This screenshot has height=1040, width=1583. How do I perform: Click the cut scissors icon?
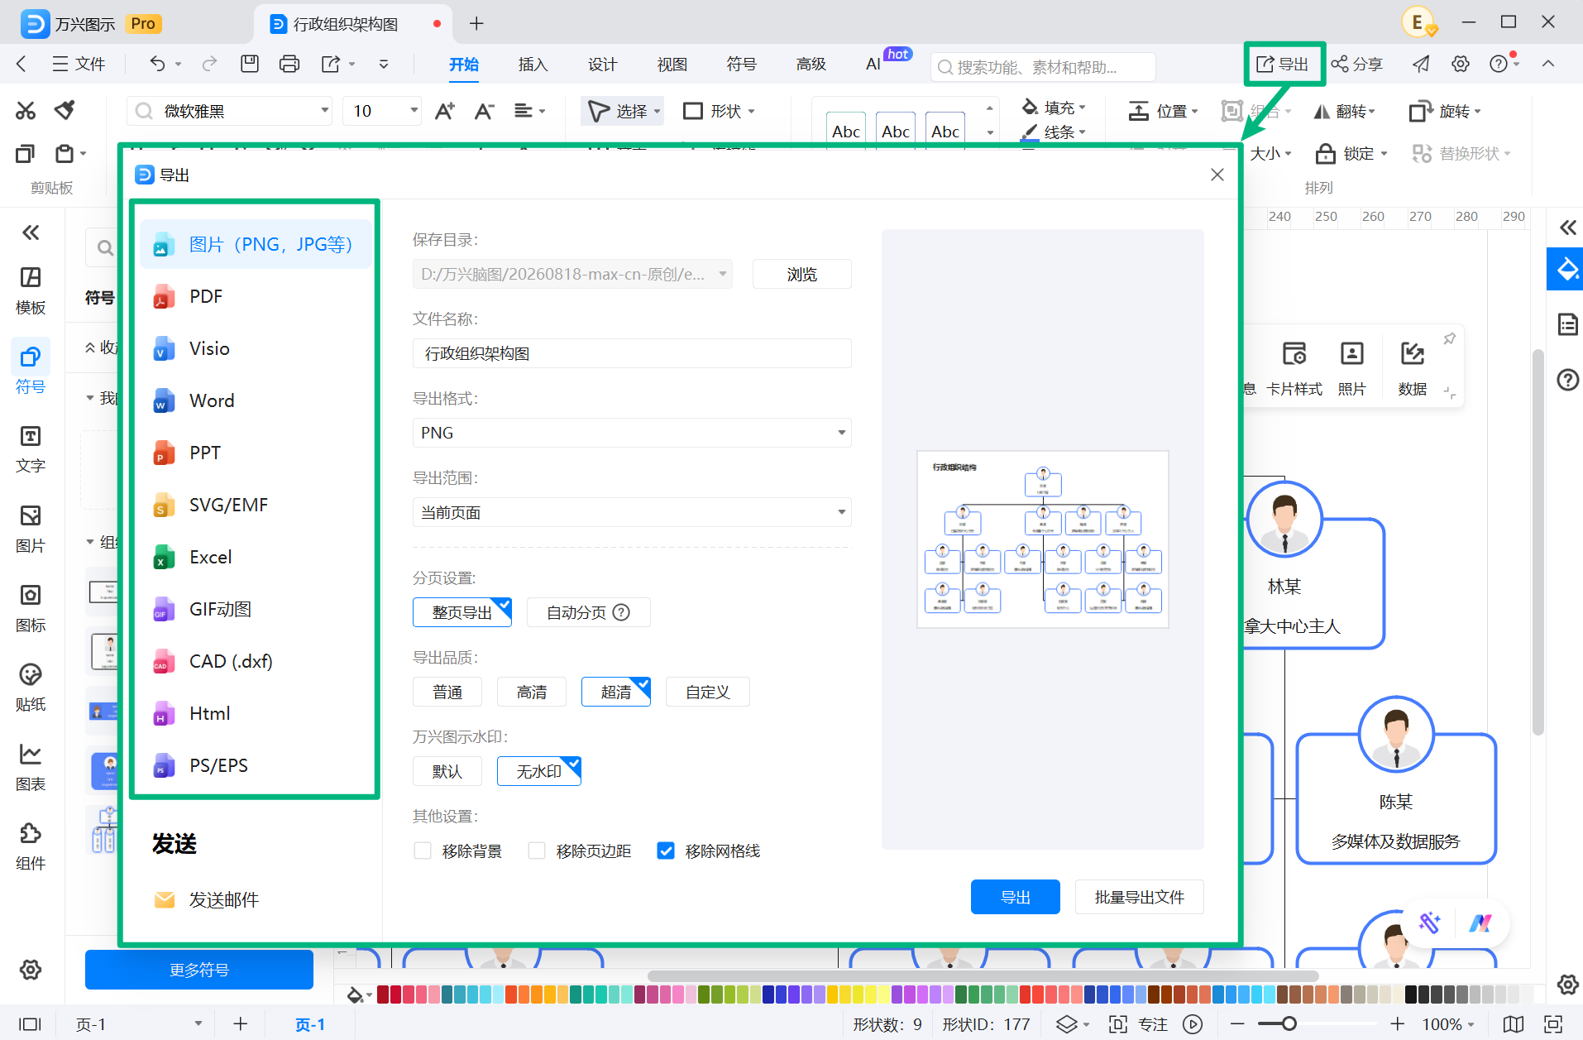[26, 110]
